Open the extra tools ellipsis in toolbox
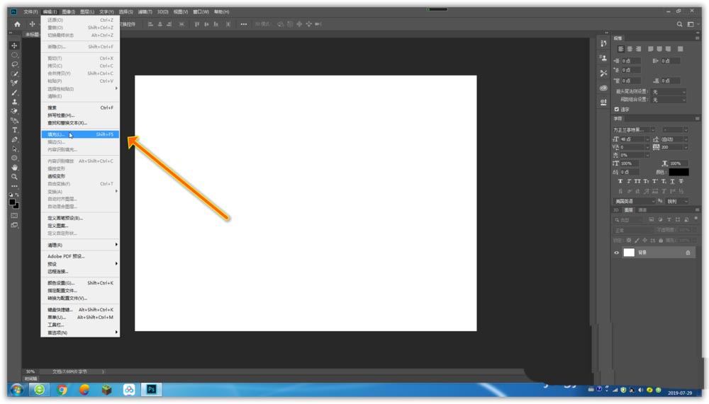The height and width of the screenshot is (404, 709). [x=14, y=186]
